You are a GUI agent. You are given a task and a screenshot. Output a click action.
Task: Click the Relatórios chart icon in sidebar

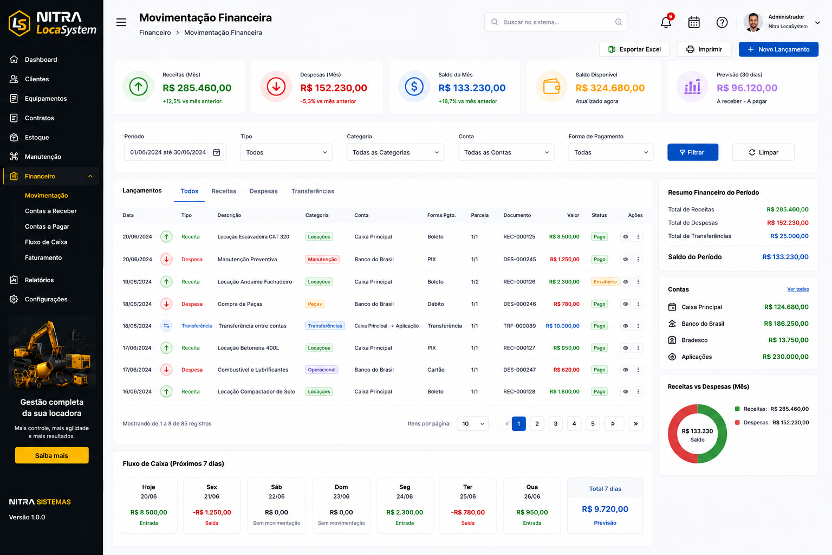[14, 280]
